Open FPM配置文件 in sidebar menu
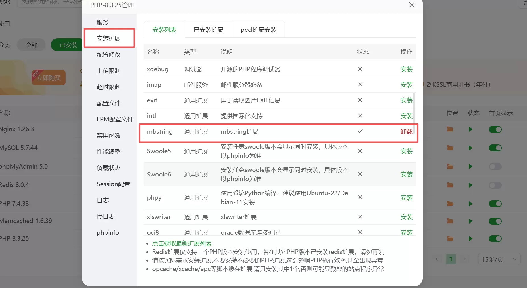 pyautogui.click(x=115, y=119)
